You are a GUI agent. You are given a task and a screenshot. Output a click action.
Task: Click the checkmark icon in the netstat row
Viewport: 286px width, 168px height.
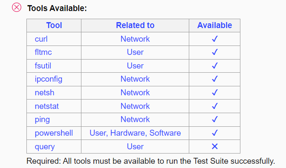click(x=215, y=106)
